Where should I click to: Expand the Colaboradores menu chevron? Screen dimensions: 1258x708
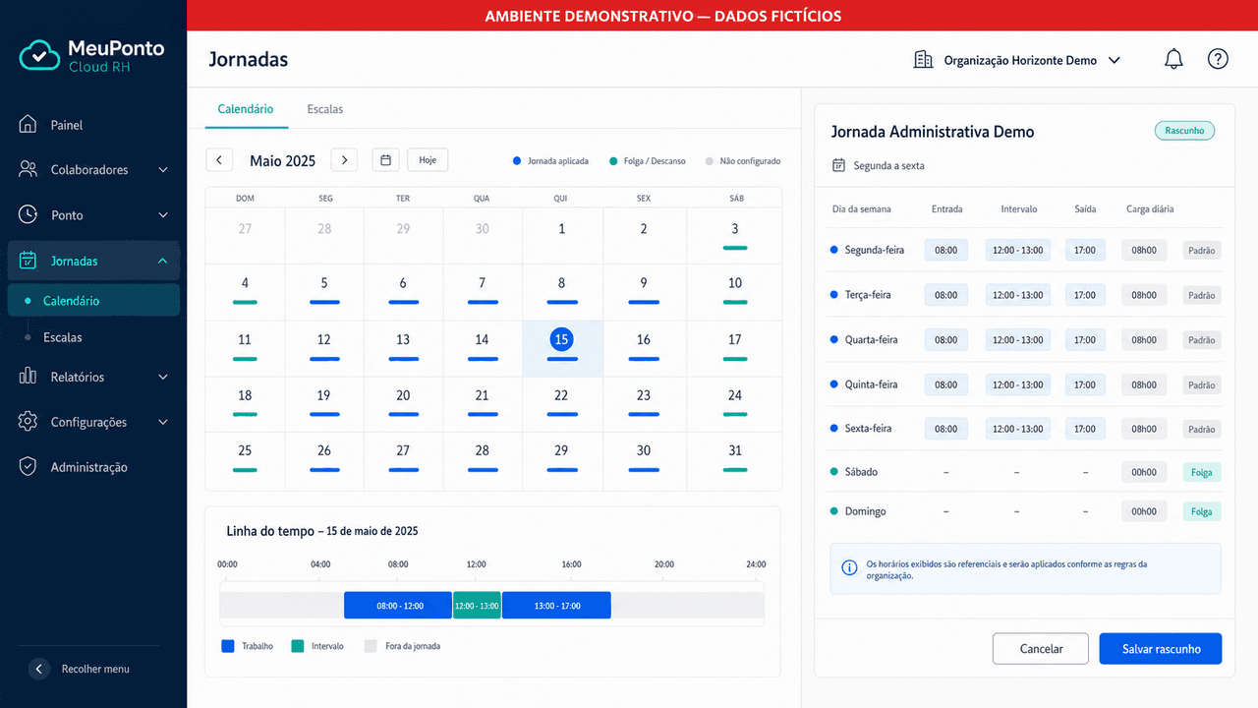pyautogui.click(x=163, y=170)
